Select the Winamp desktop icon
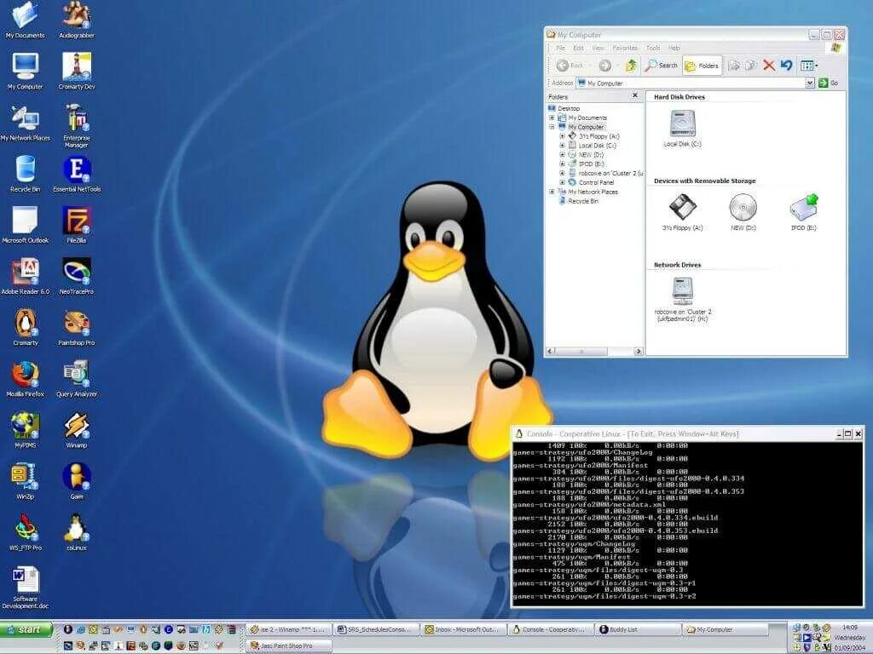Viewport: 873px width, 654px height. click(x=77, y=429)
